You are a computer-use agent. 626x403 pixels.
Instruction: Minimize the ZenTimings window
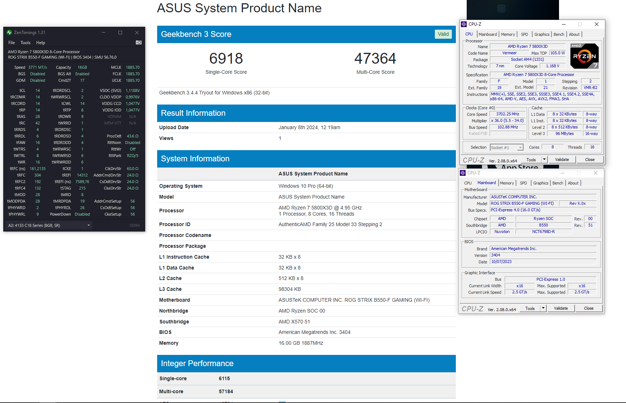pyautogui.click(x=104, y=33)
